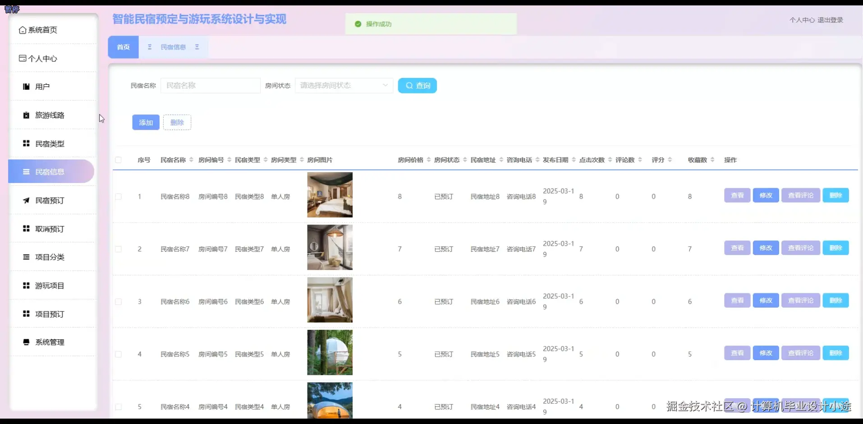Click 查看 for 民宿名称8 row
Screen dimensions: 863x424
[x=737, y=196]
